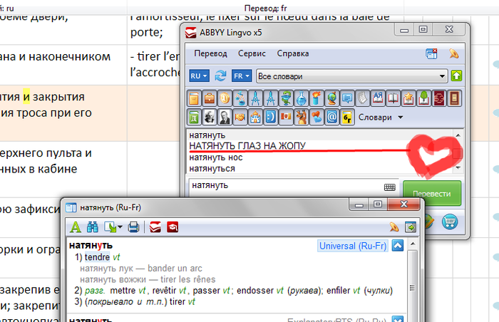Click the green A font icon in card toolbar

tap(76, 227)
